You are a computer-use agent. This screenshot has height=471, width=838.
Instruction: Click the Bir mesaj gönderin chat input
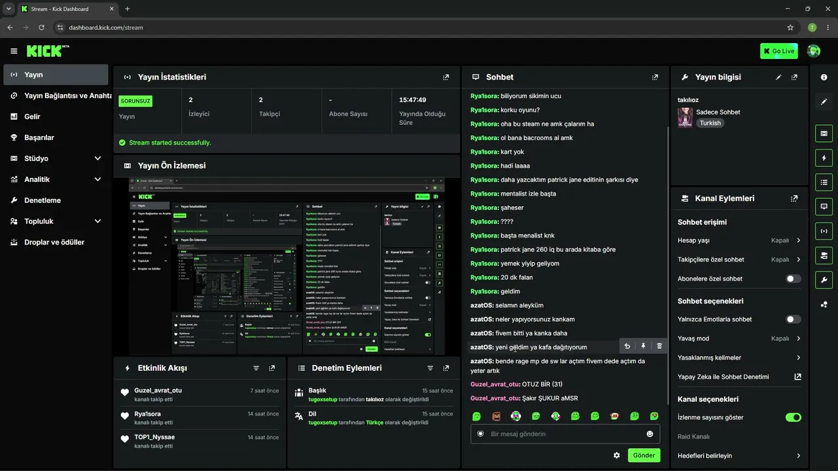coord(565,434)
